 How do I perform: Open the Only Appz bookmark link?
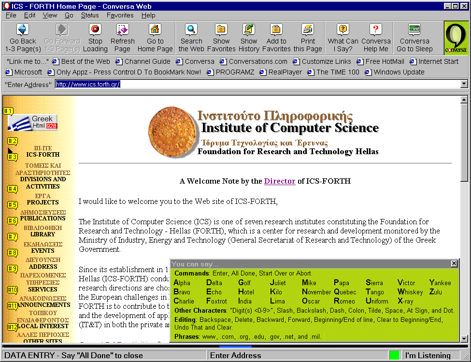click(x=124, y=72)
